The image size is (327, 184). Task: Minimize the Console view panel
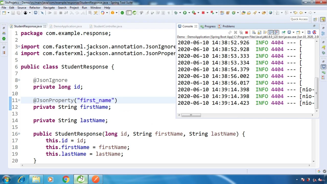tap(314, 26)
